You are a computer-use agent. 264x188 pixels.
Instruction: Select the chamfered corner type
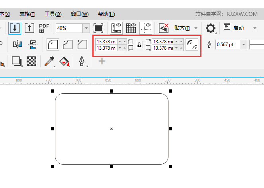pyautogui.click(x=82, y=45)
